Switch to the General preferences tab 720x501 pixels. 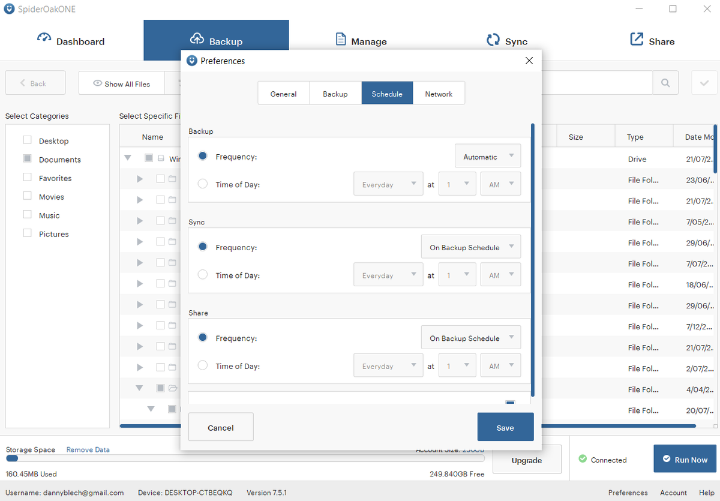coord(283,93)
